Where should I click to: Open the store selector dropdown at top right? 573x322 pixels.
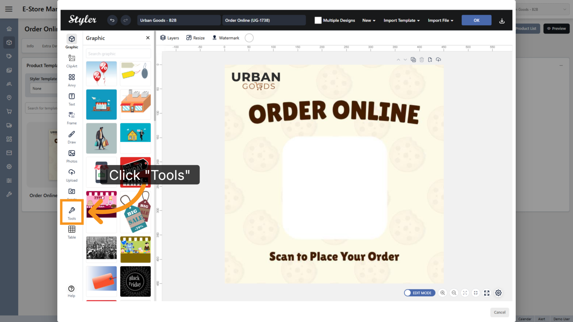(542, 10)
